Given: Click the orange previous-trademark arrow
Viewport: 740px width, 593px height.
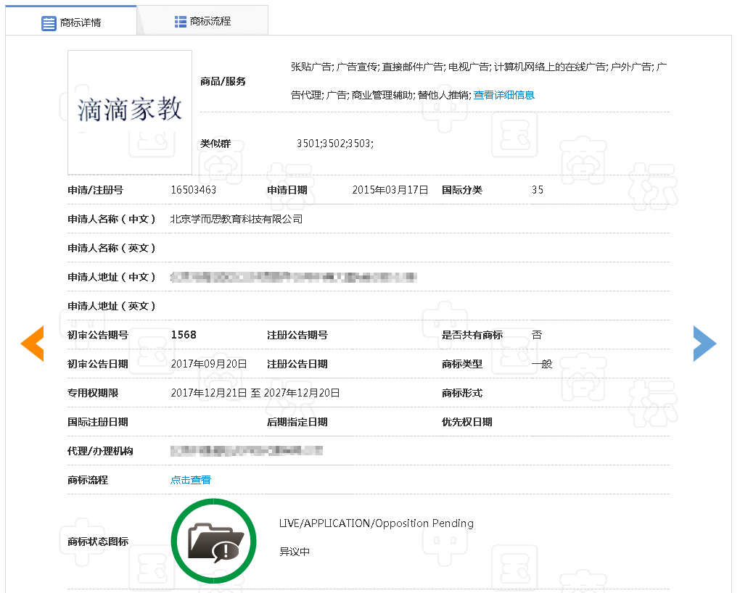Looking at the screenshot, I should coord(33,343).
